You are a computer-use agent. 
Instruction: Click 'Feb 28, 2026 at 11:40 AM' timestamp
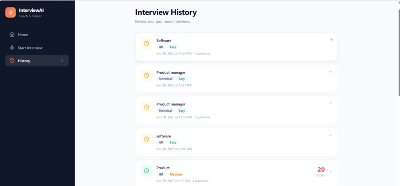(174, 149)
